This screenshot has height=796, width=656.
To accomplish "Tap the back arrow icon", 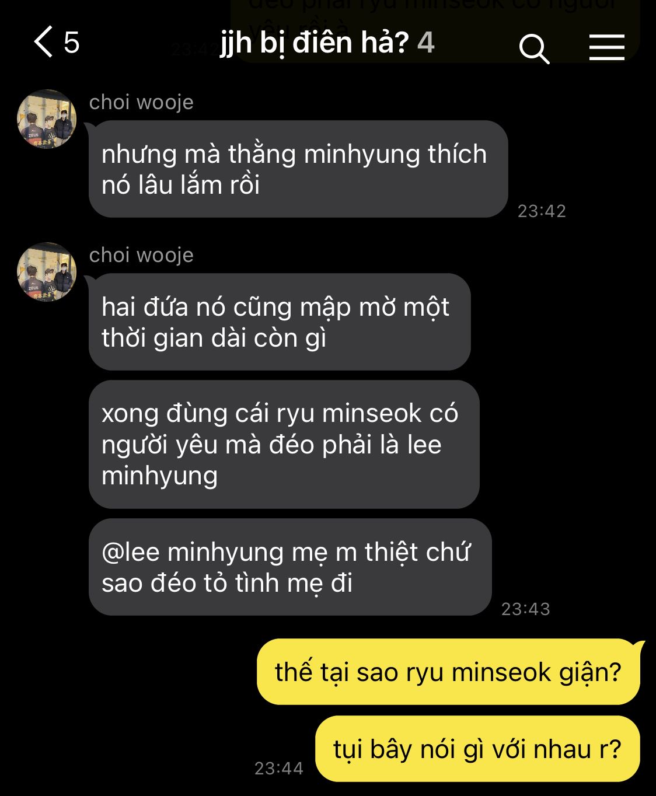I will 43,41.
